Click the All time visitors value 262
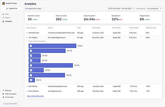Viewport: 165px width, 107px height. tap(59, 19)
